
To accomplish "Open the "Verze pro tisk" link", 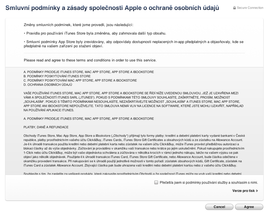I will point(243,191).
